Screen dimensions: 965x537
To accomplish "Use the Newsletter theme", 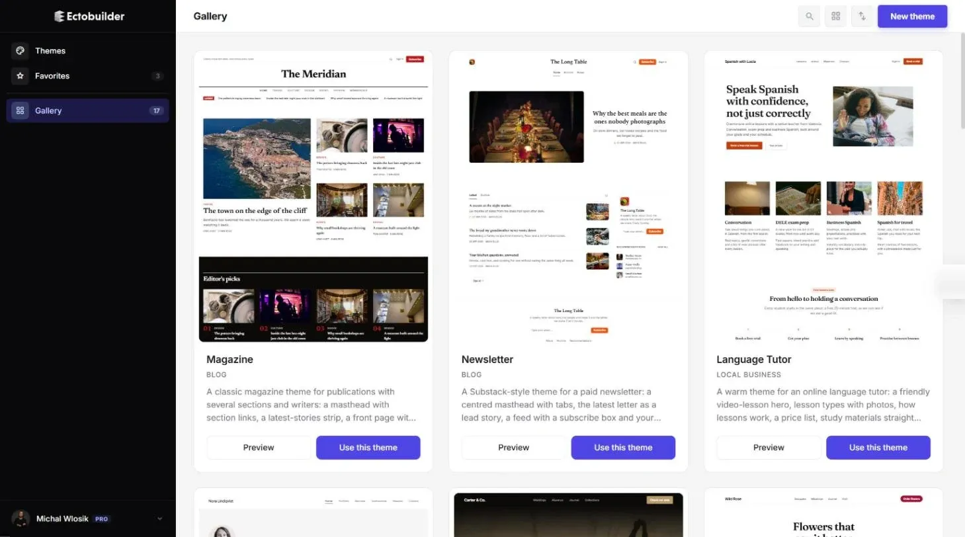I will coord(623,448).
